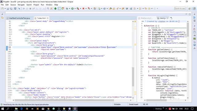Open the Search menu

(29, 5)
